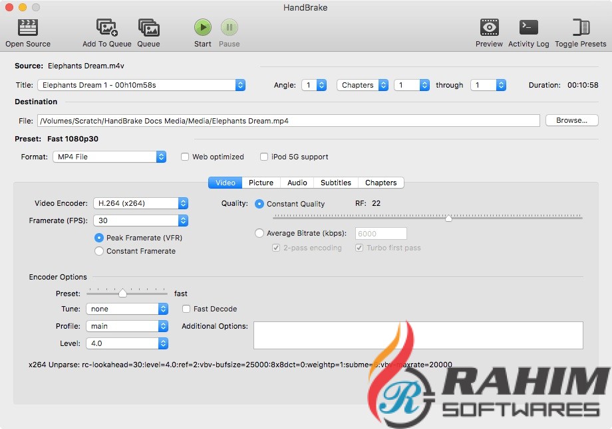Switch to the Audio tab
Screen dimensions: 612x429
click(297, 183)
